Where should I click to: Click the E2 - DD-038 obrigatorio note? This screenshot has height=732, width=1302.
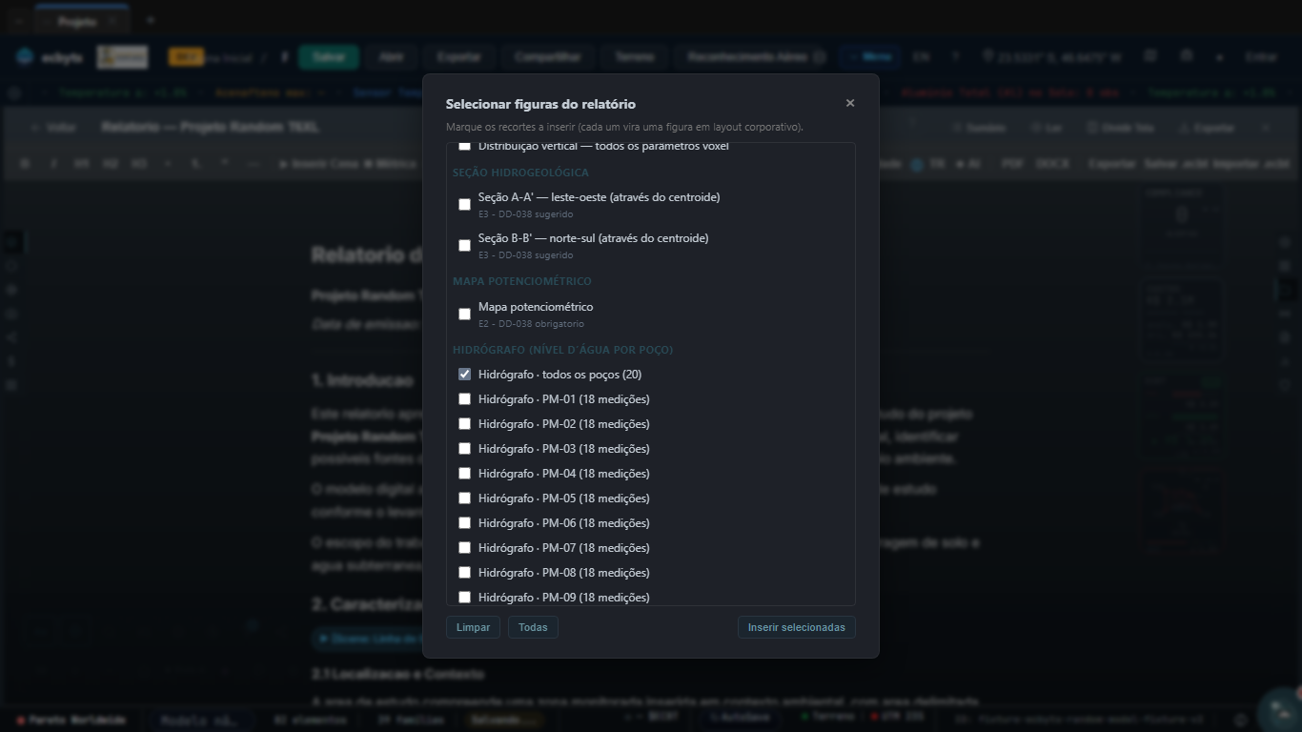(531, 324)
